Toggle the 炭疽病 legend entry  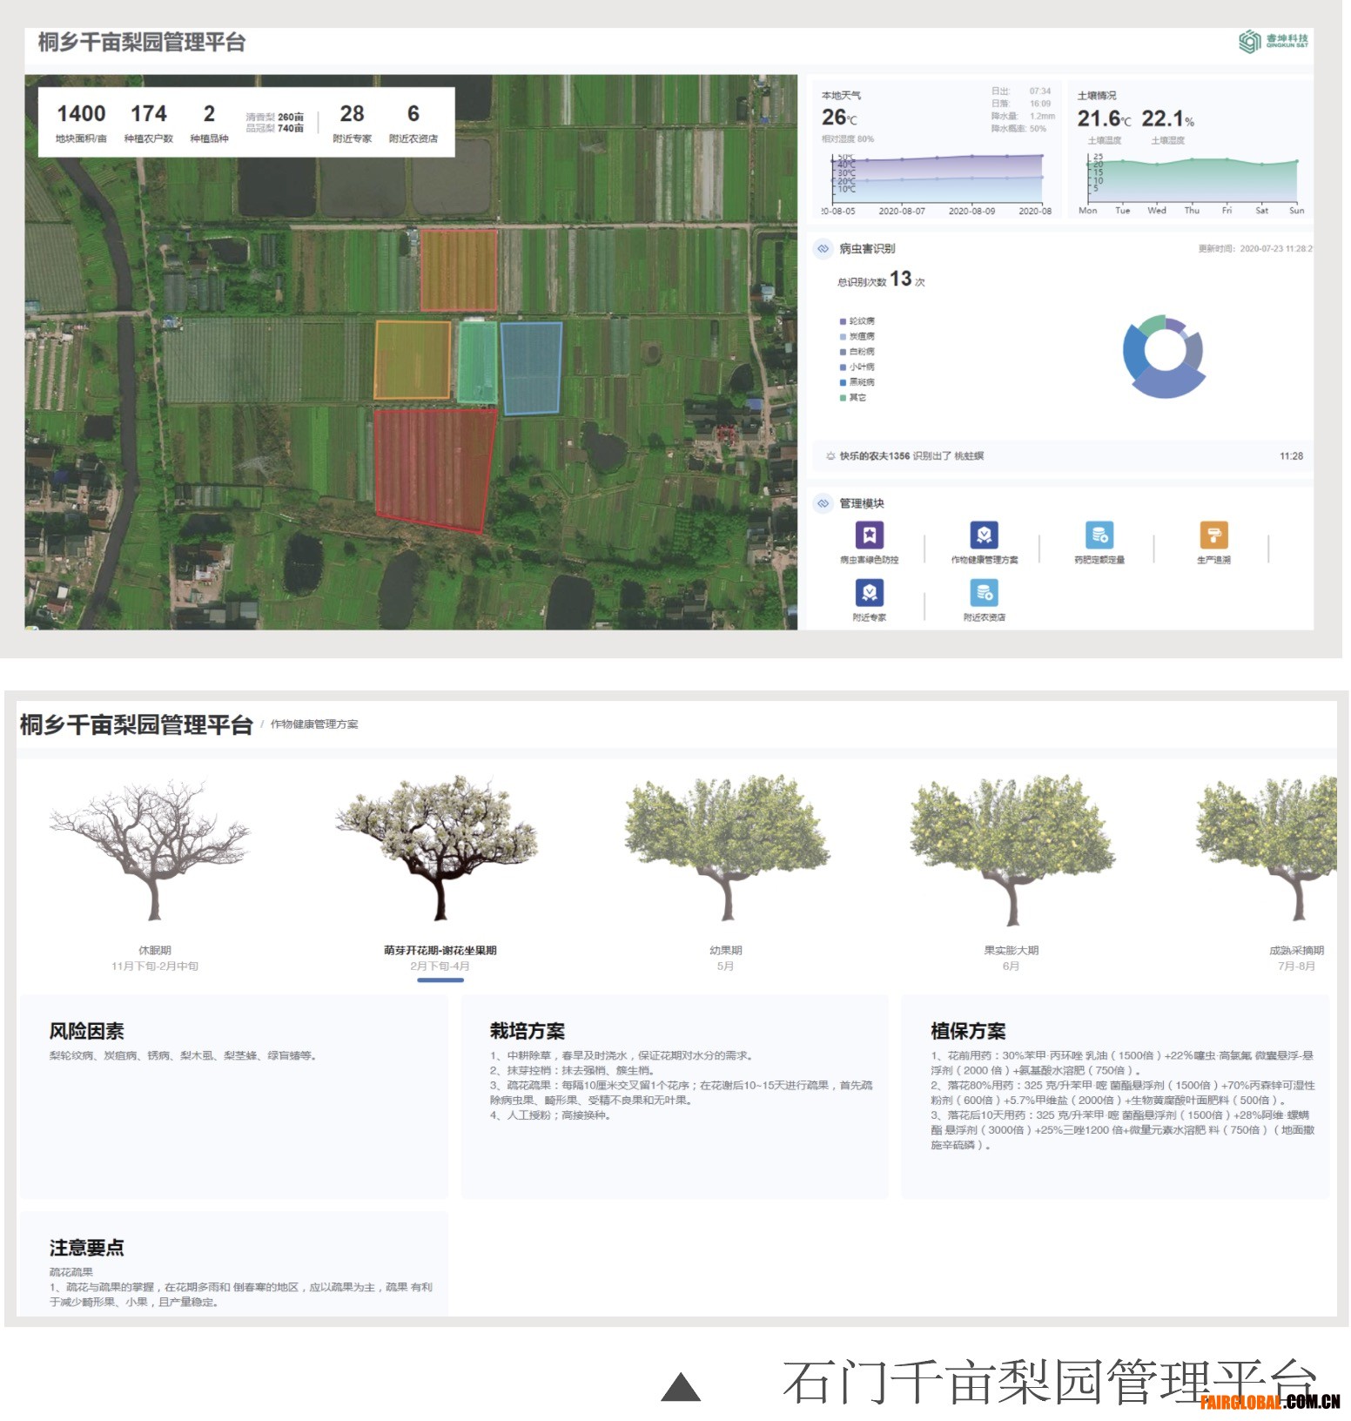pos(857,336)
